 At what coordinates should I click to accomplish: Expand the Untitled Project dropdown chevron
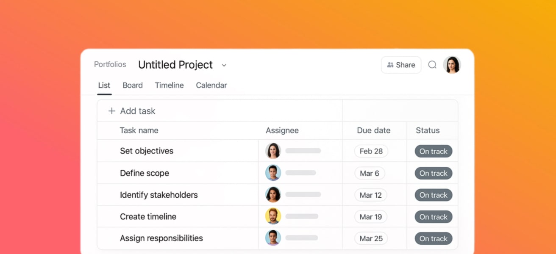coord(224,66)
